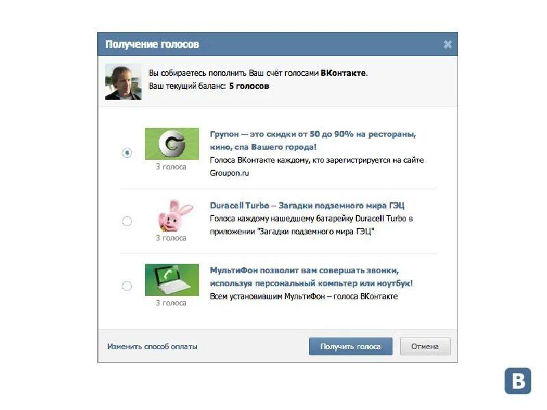
Task: Open the Duracell Turbo Загадки headline link
Action: click(307, 206)
